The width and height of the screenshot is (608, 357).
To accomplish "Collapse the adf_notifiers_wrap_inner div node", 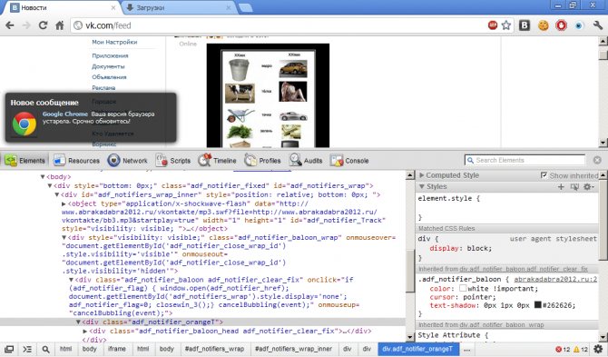I will pyautogui.click(x=57, y=194).
